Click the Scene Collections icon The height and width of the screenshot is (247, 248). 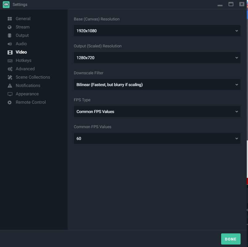10,77
